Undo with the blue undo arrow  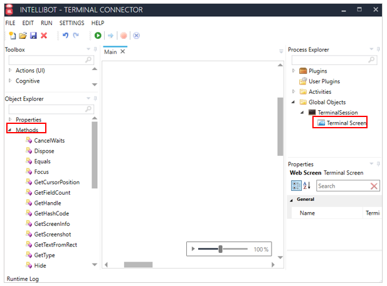click(x=65, y=36)
